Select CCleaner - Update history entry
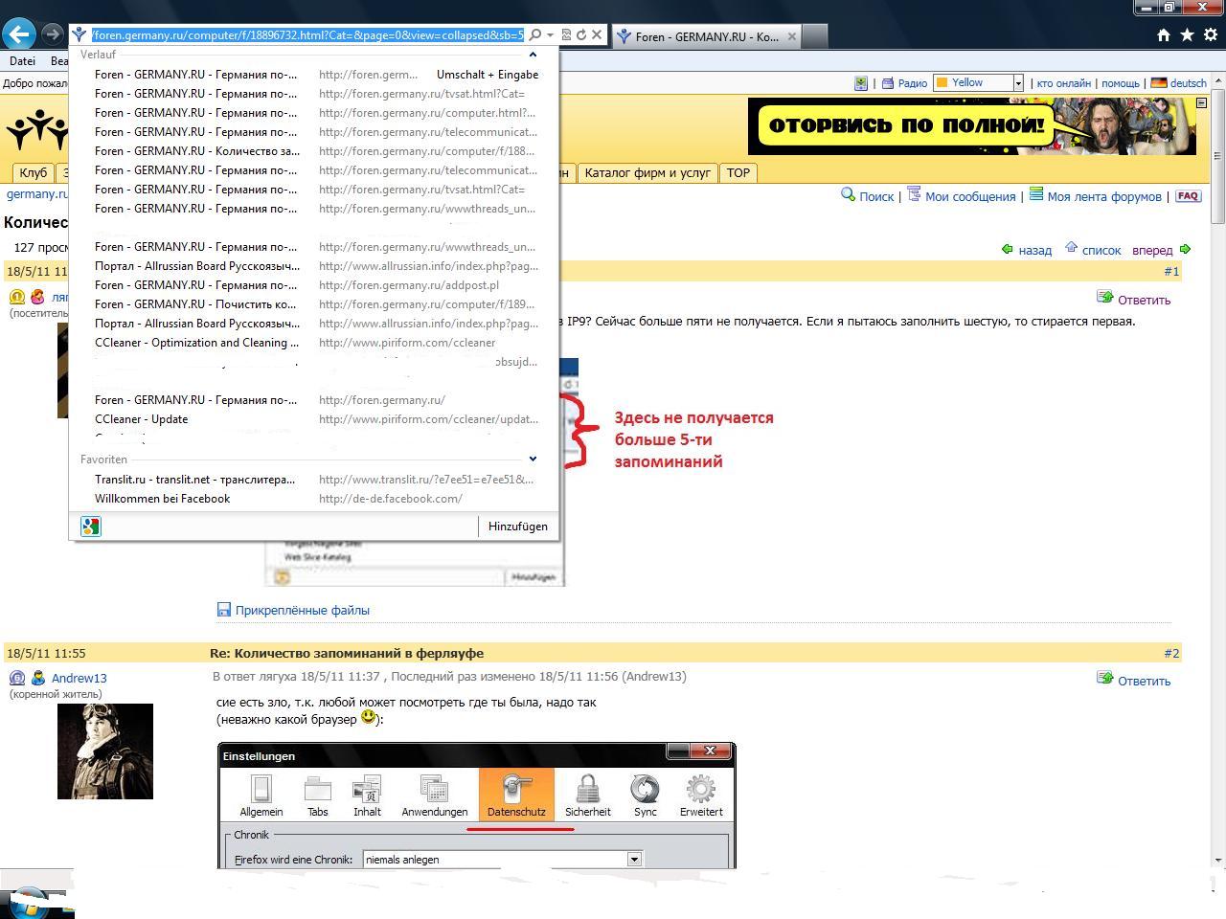Image resolution: width=1226 pixels, height=919 pixels. pos(142,419)
